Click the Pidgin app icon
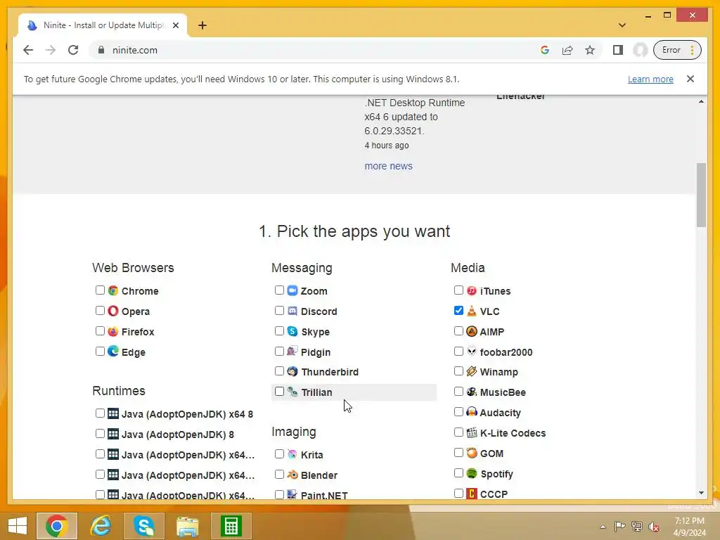This screenshot has width=720, height=540. [292, 352]
